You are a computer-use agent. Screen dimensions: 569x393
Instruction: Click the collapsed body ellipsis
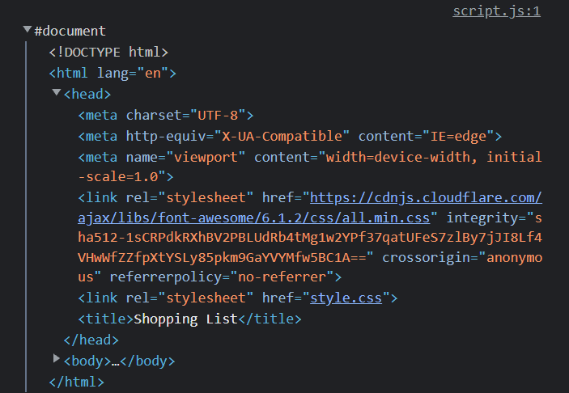tap(115, 361)
